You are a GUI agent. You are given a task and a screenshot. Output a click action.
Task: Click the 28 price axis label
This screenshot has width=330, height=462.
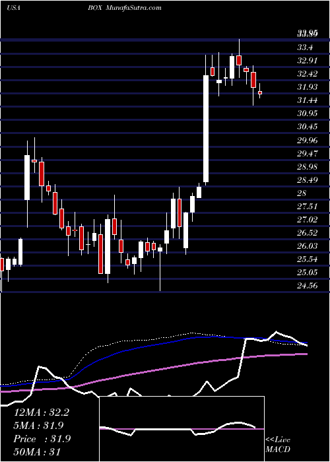302,193
